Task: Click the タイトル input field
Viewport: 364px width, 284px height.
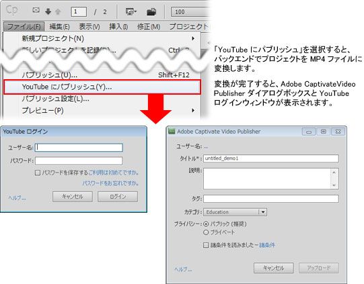Action: pyautogui.click(x=271, y=158)
